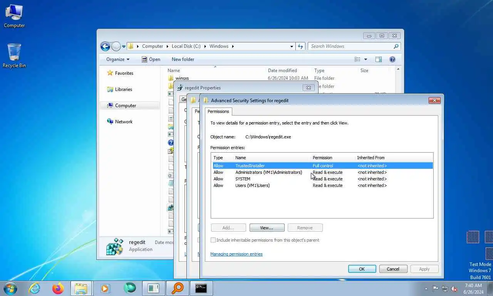Click the file list scroll-up arrow
The image size is (493, 296).
(x=398, y=70)
